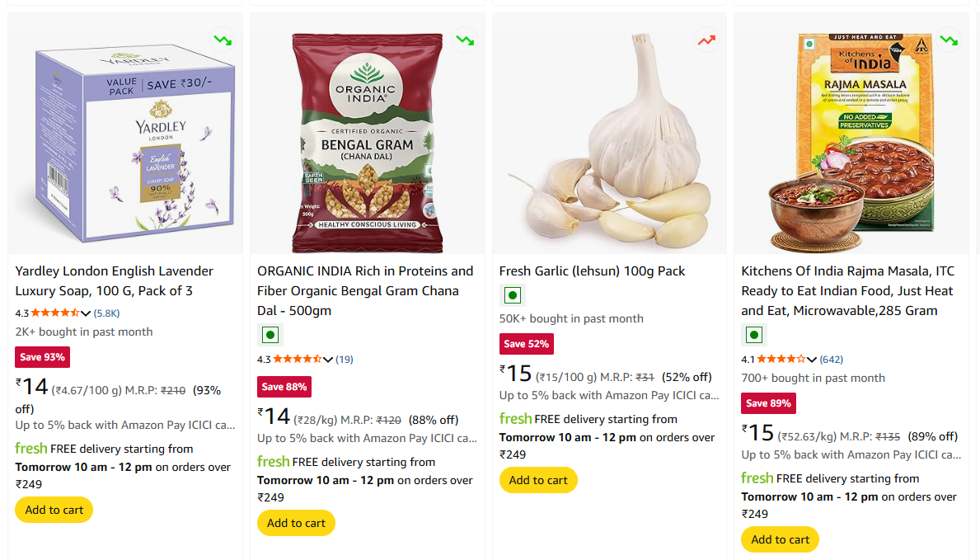Click vegetarian mark under Bengal Gram title
Viewport: 980px width, 560px height.
tap(270, 336)
